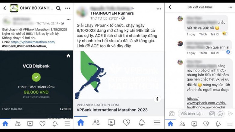Image resolution: width=235 pixels, height=132 pixels.
Task: Go back from Bài viết của Phuc
Action: 170,7
